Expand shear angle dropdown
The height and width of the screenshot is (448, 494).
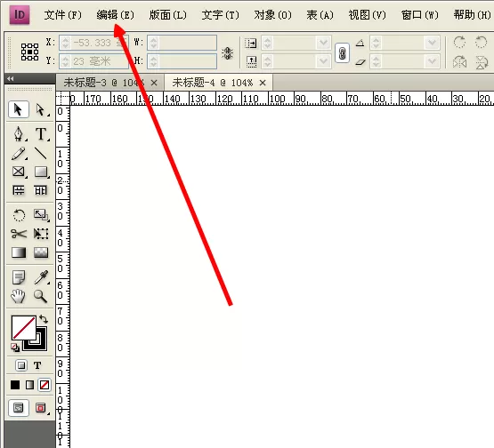(432, 61)
